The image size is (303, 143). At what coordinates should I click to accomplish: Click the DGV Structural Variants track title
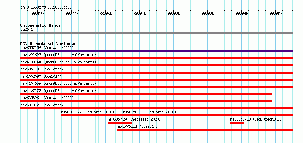click(x=48, y=44)
